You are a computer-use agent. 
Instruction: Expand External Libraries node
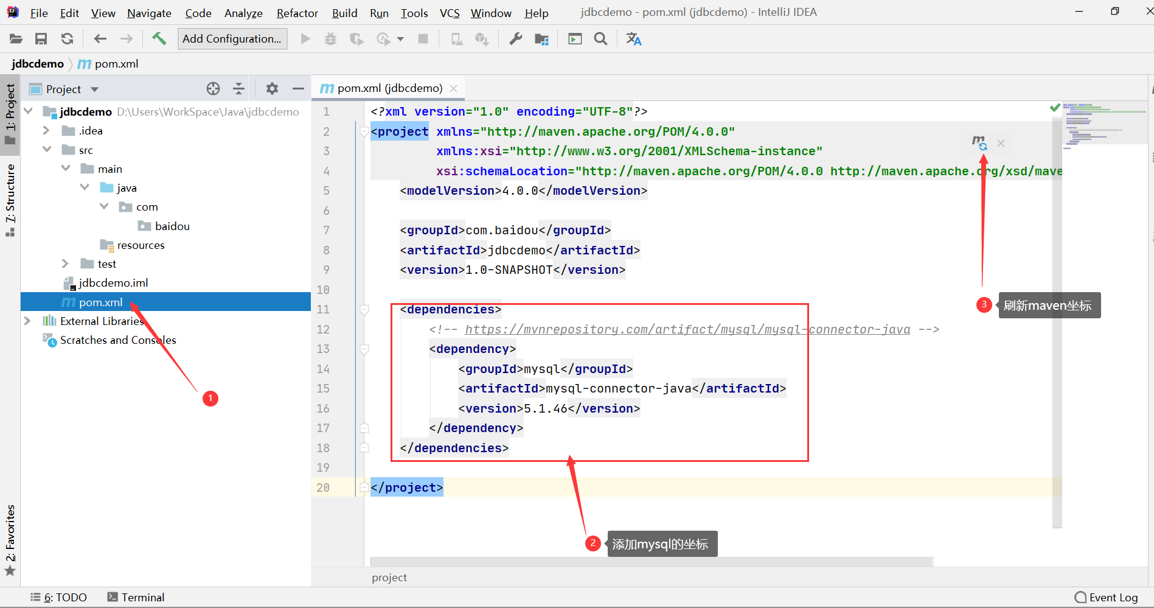pyautogui.click(x=27, y=321)
